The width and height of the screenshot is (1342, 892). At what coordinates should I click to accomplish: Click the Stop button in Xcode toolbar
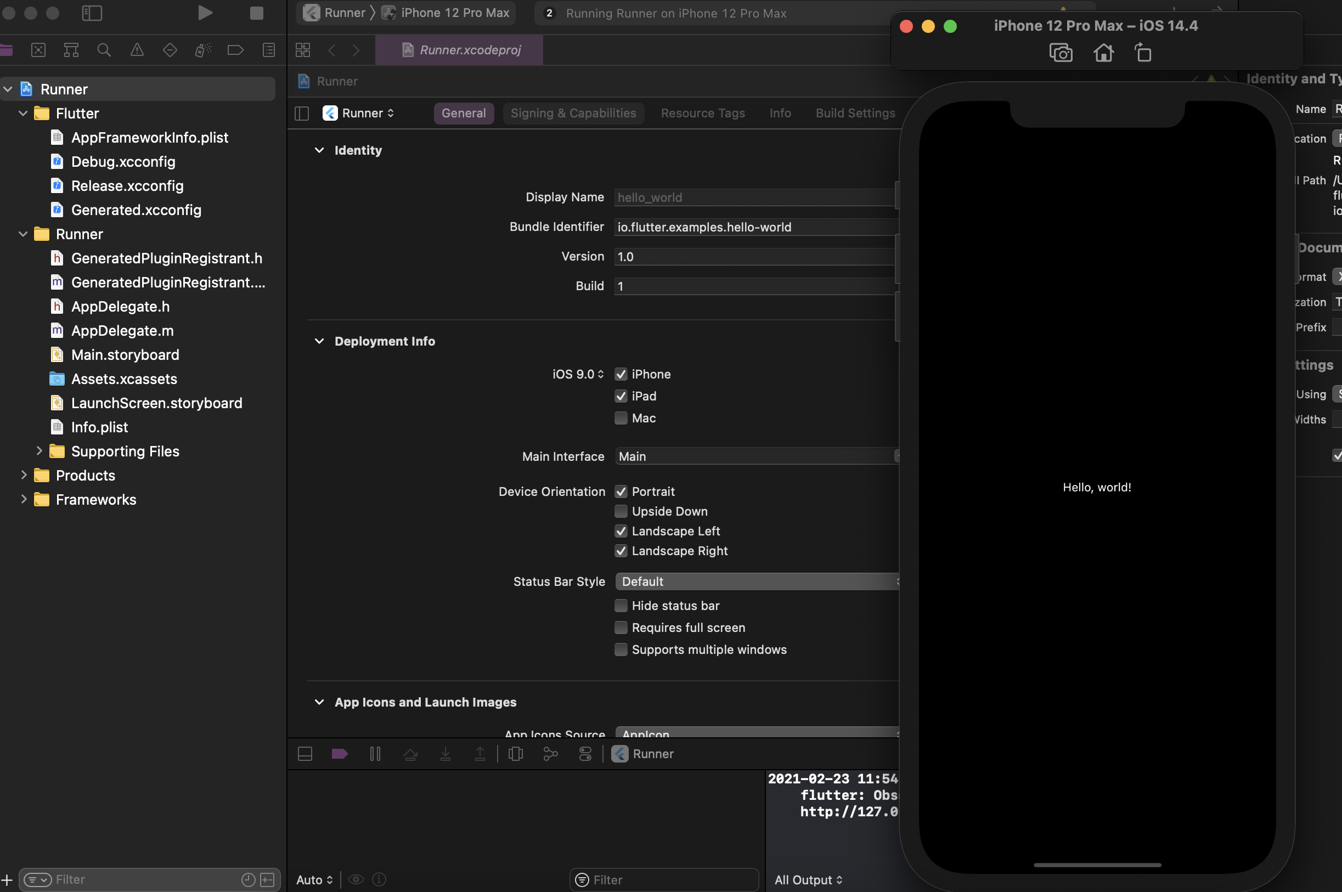coord(257,13)
